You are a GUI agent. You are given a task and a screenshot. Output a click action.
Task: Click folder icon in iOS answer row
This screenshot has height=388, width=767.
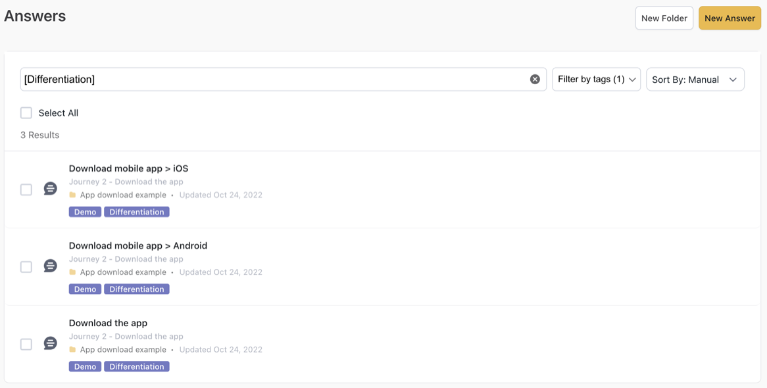click(x=72, y=195)
